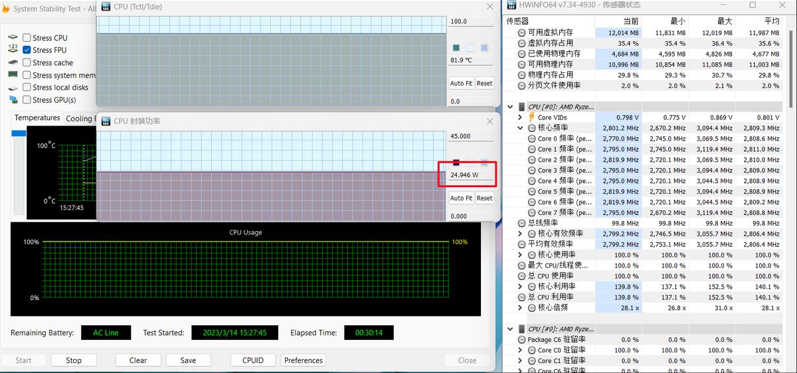Switch to the Temperatures tab
This screenshot has width=797, height=373.
click(x=37, y=118)
